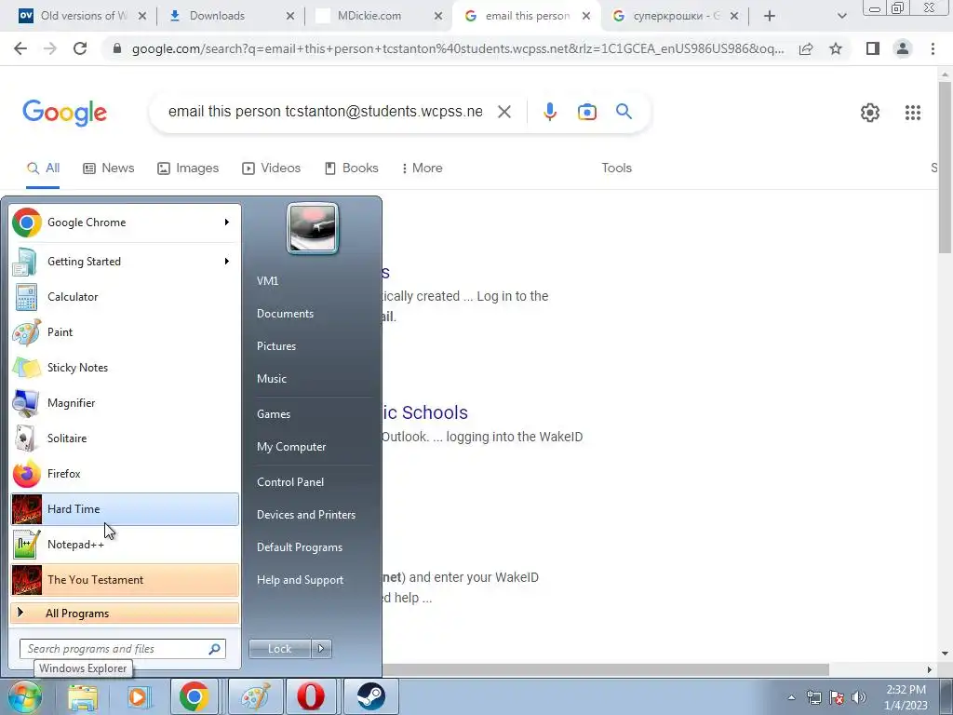Click the Chrome taskbar icon
This screenshot has height=715, width=953.
(x=194, y=697)
